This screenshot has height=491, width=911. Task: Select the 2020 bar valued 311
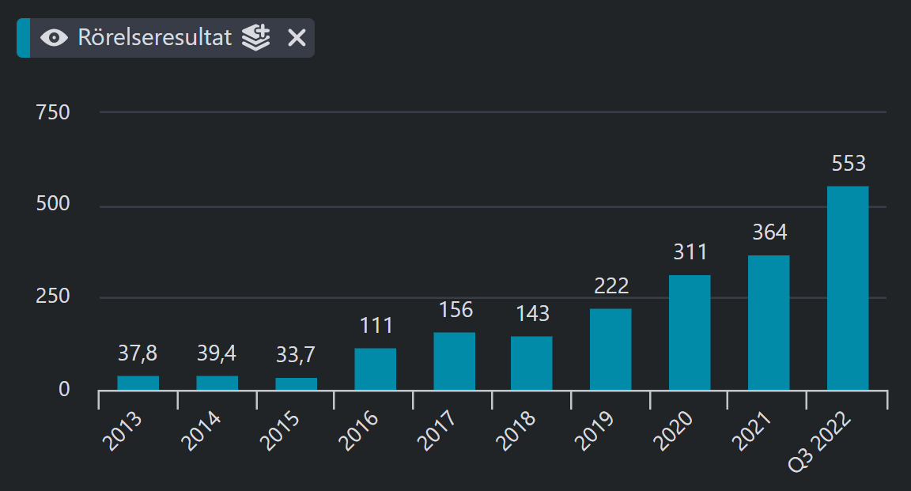click(690, 332)
